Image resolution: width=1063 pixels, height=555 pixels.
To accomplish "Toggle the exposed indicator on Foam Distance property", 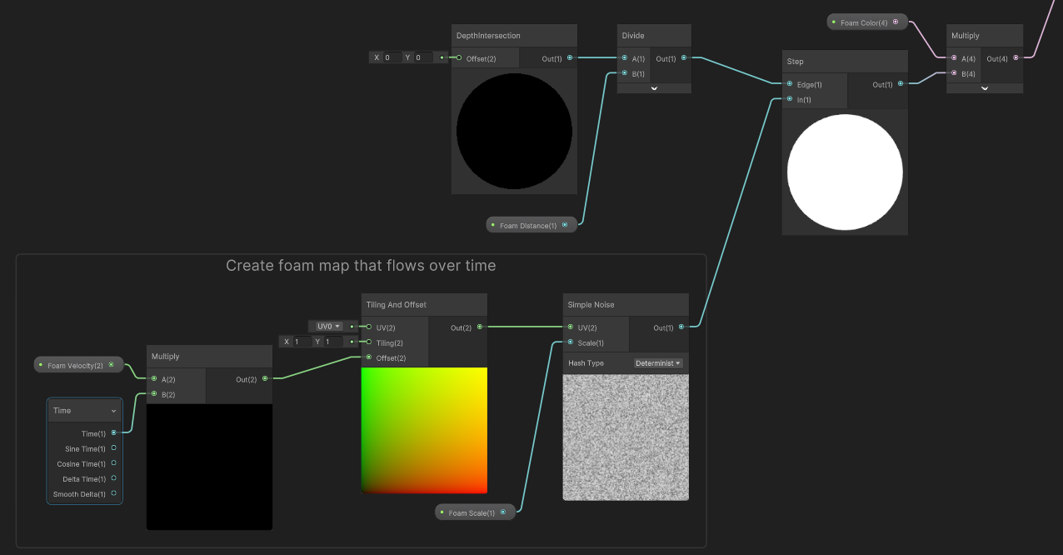I will click(494, 224).
